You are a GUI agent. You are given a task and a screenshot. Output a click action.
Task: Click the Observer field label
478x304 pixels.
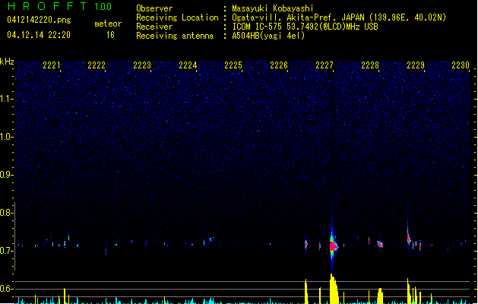(x=154, y=8)
